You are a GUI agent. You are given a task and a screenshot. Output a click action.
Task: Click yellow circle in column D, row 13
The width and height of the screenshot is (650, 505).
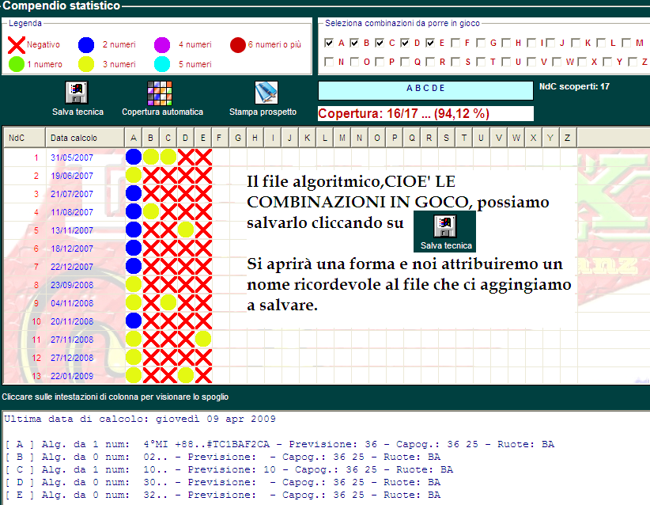(186, 375)
